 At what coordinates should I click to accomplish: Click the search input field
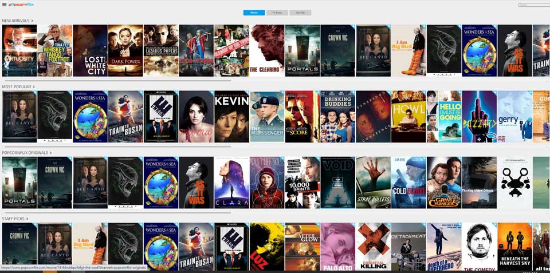pos(534,5)
